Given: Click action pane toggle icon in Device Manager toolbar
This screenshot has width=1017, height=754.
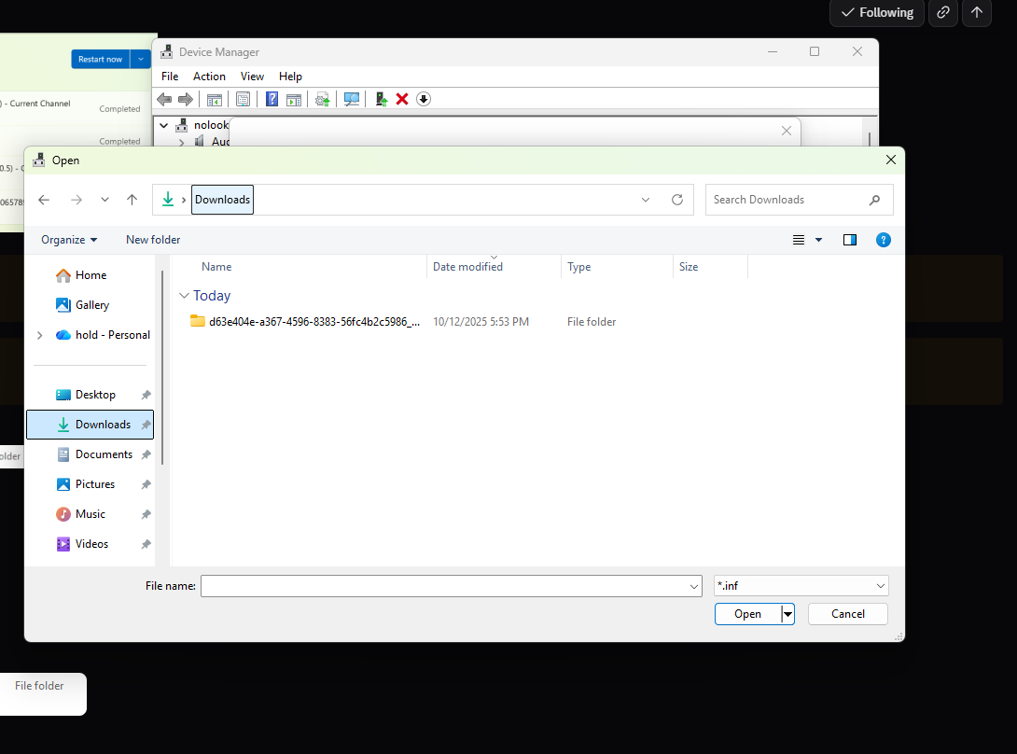Looking at the screenshot, I should (x=294, y=99).
